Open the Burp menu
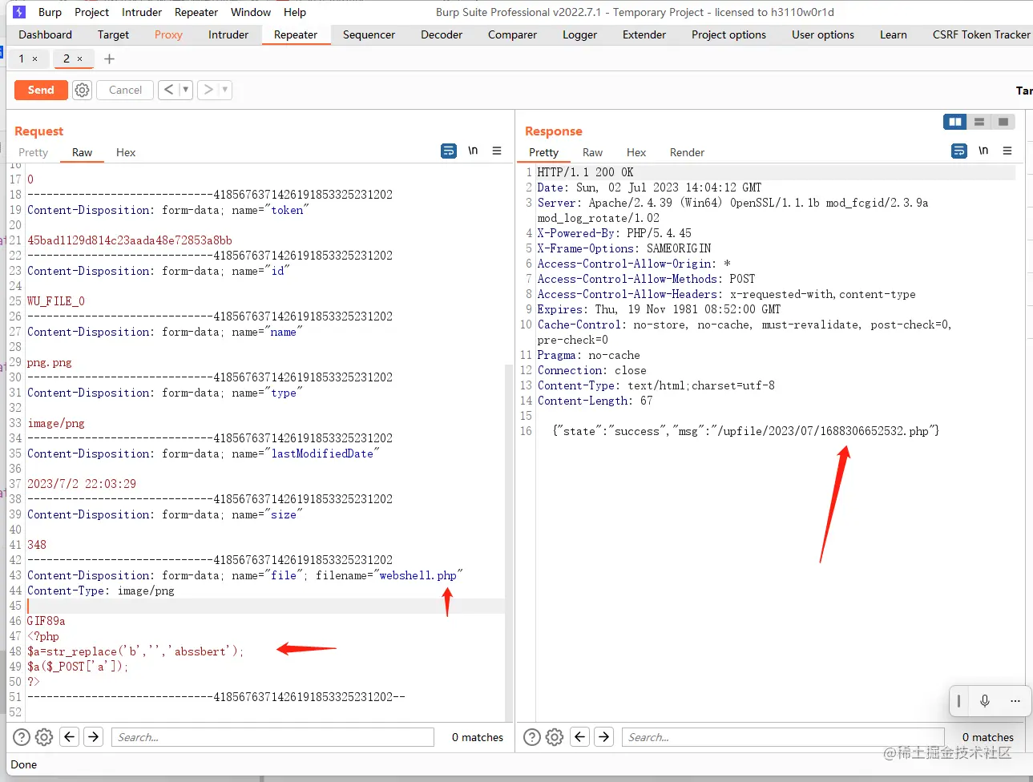Screen dimensions: 1033x782 tap(50, 12)
